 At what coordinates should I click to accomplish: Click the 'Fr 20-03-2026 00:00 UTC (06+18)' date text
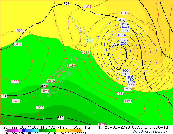coord(134,127)
